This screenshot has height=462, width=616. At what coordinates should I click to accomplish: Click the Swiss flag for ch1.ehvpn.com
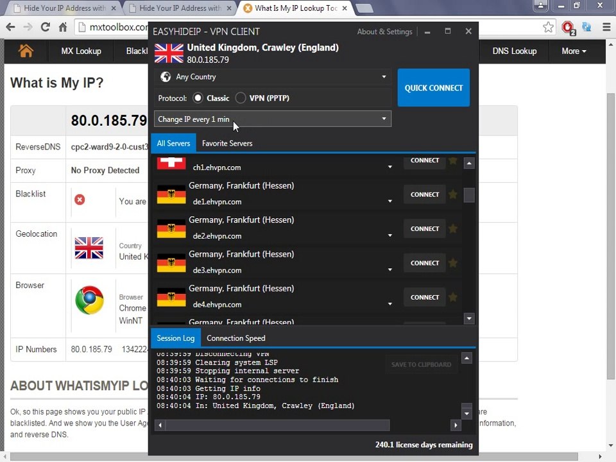tap(171, 162)
